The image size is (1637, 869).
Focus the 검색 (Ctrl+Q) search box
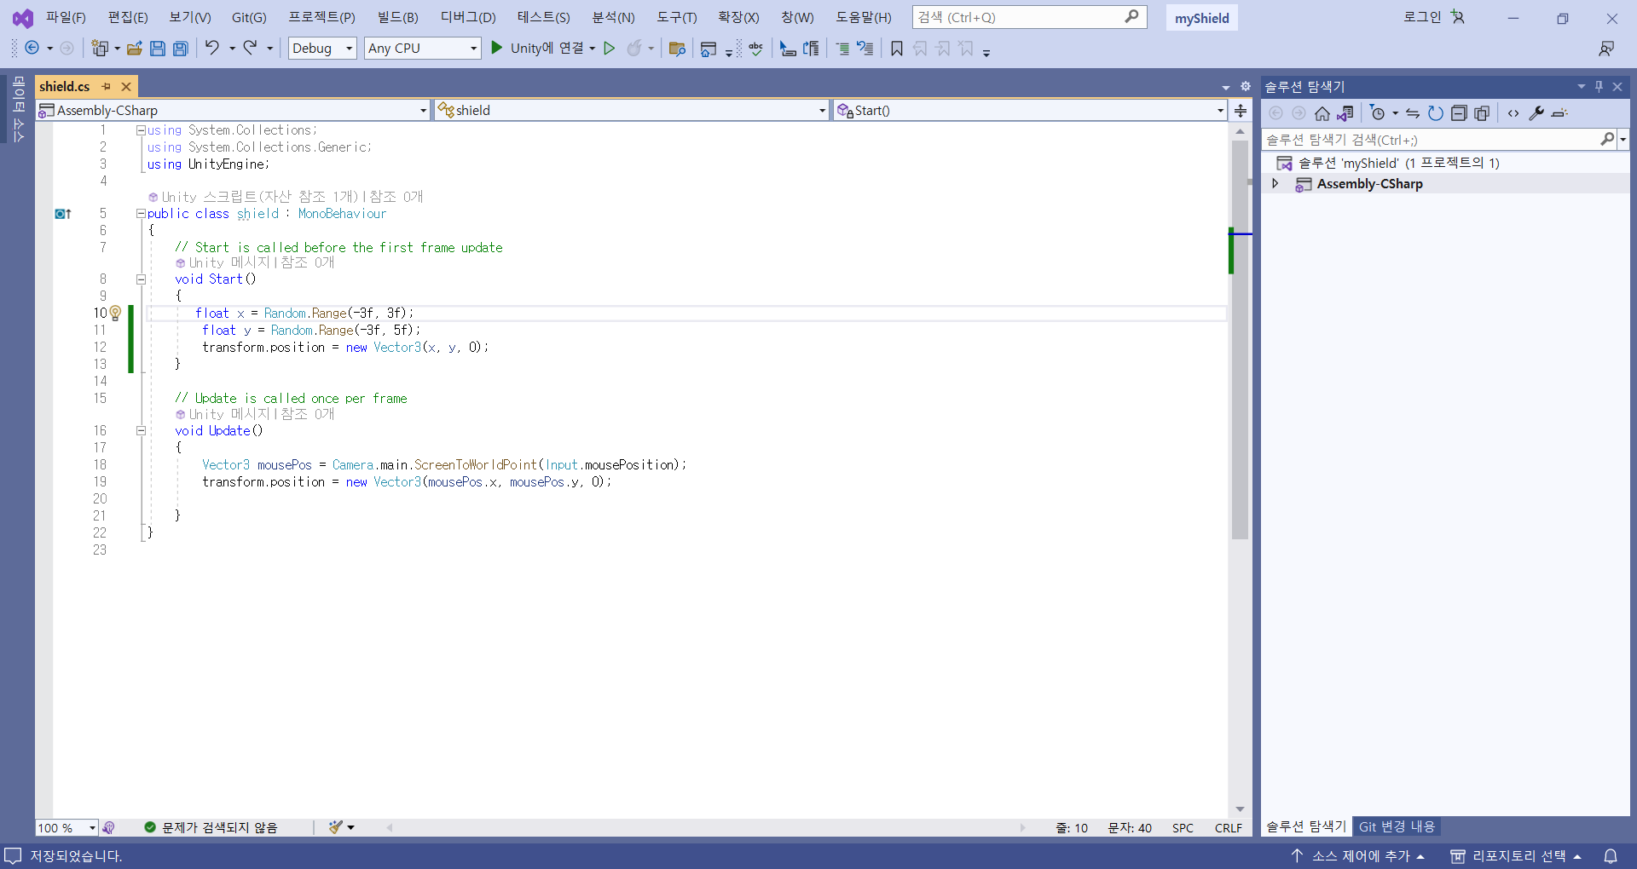pos(1029,17)
